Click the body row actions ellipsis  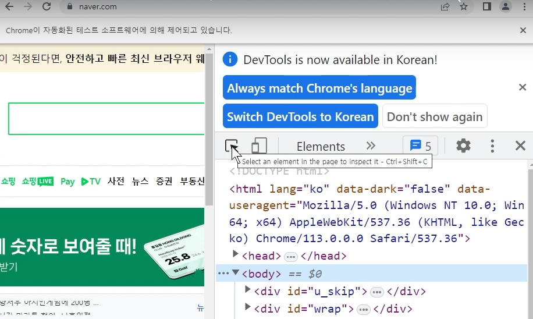[x=223, y=274]
